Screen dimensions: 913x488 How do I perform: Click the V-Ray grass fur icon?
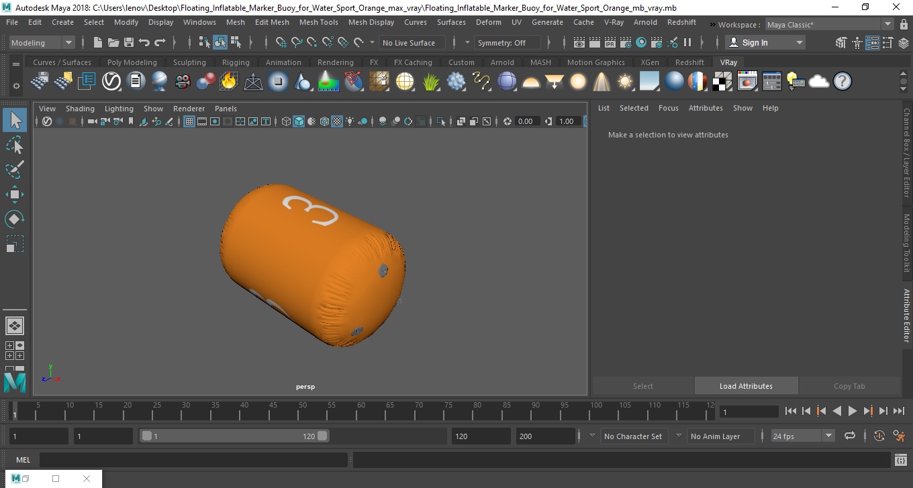[430, 82]
